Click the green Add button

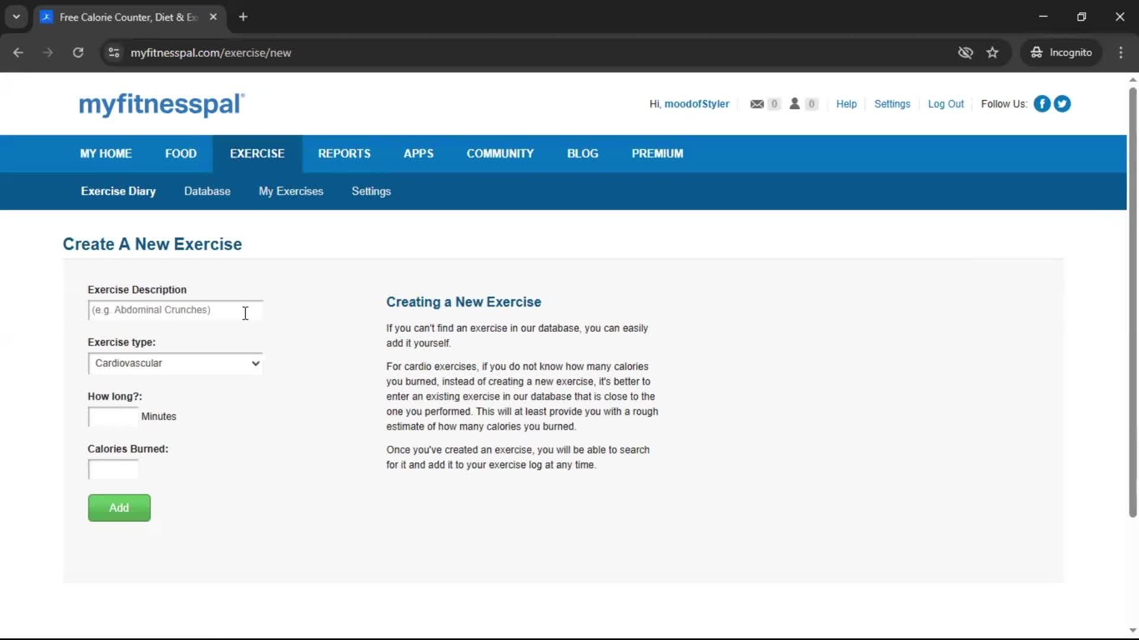(119, 508)
